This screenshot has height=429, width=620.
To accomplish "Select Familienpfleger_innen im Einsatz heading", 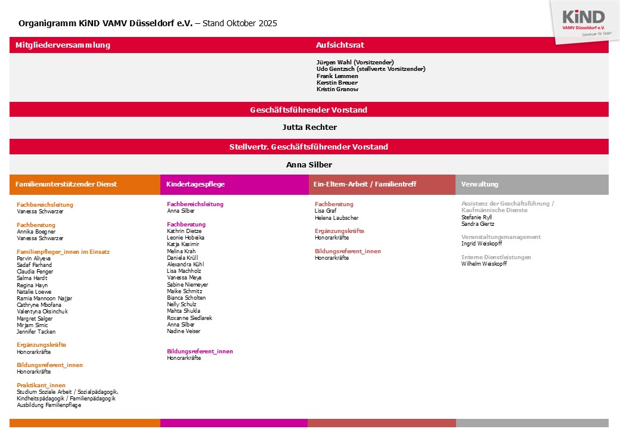I will click(x=63, y=252).
